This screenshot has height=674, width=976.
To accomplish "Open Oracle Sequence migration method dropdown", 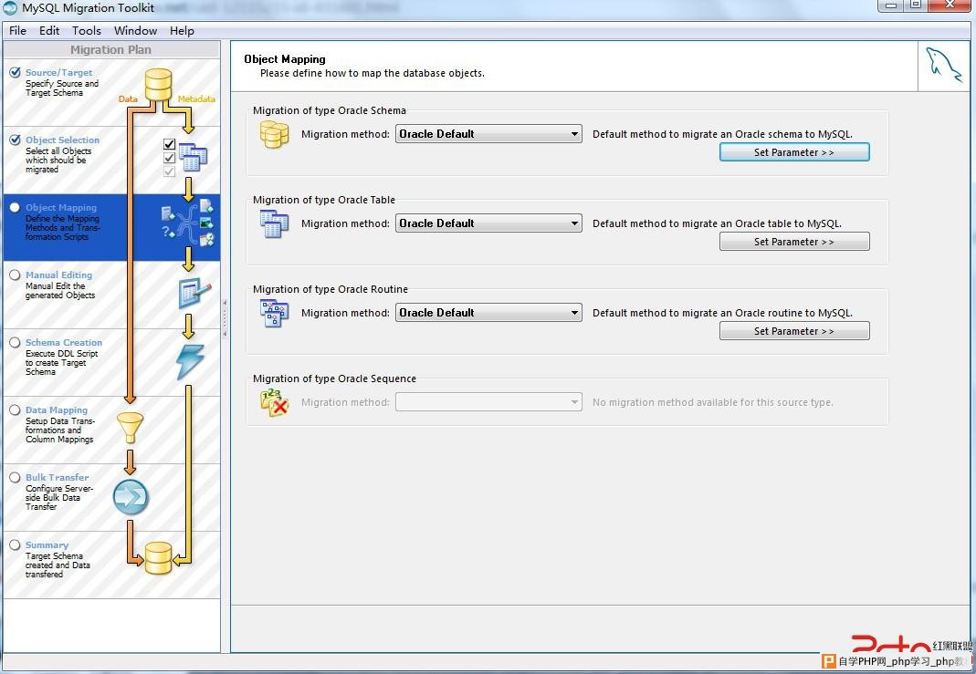I will pos(488,402).
